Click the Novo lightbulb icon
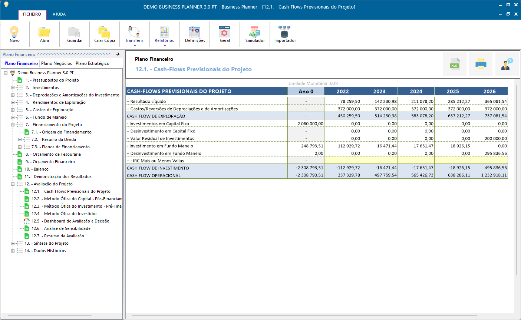The width and height of the screenshot is (521, 320). click(14, 32)
